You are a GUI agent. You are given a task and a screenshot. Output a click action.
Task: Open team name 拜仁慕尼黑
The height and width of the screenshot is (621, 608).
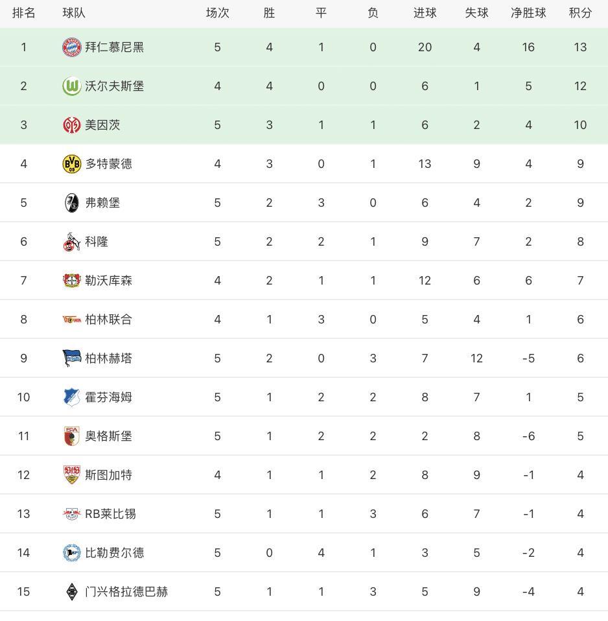coord(115,47)
